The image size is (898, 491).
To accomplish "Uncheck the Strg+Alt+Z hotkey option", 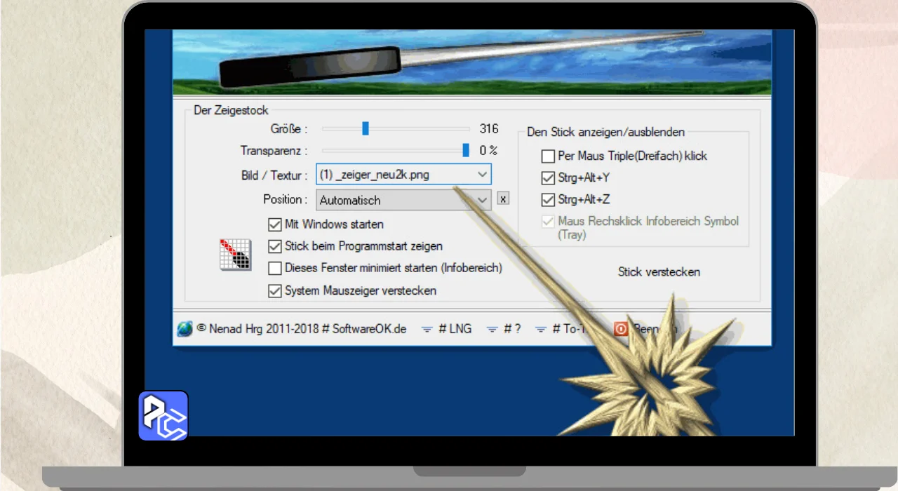I will point(548,200).
